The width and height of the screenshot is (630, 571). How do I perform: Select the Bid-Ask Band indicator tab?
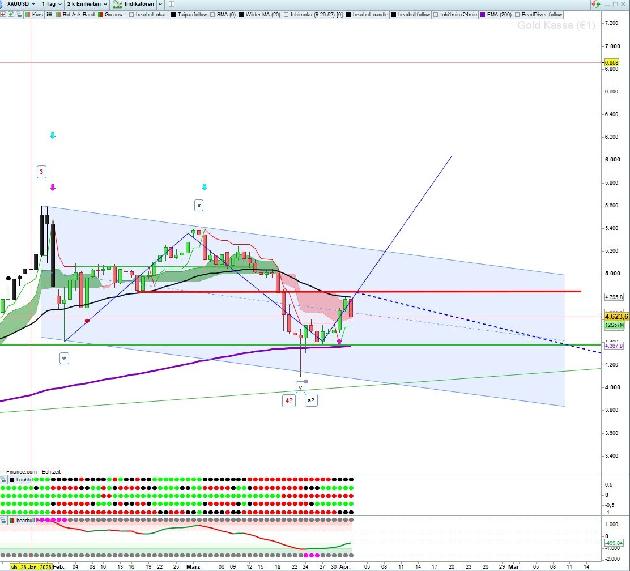click(78, 14)
